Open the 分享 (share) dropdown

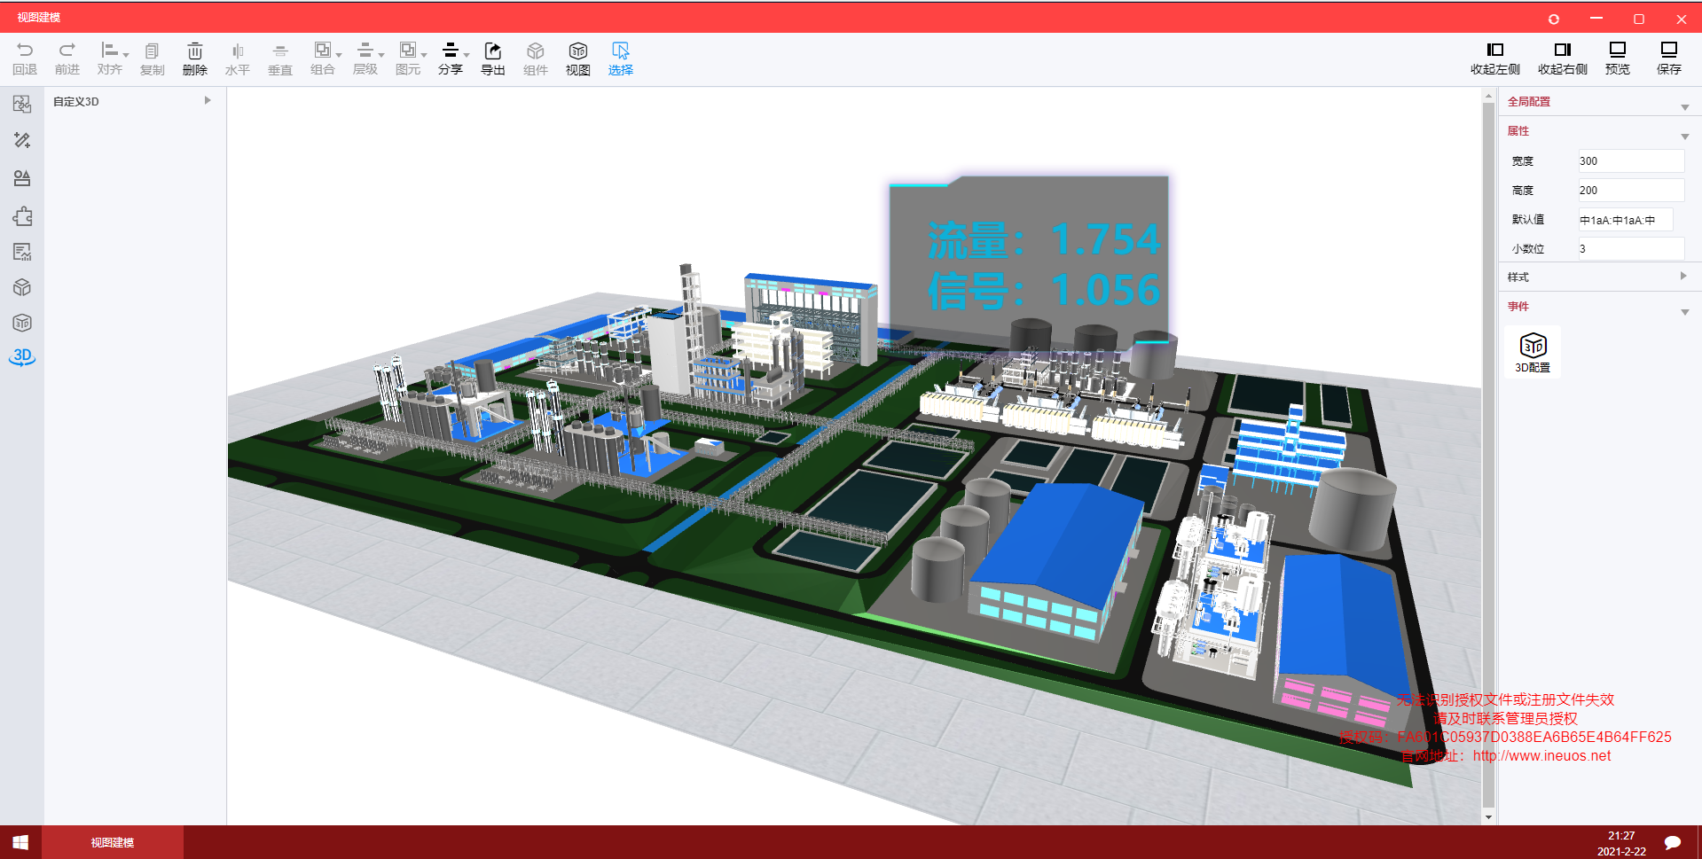[452, 59]
